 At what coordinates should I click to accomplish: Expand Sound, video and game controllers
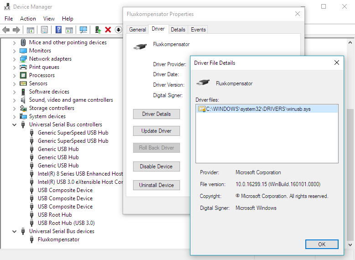point(14,100)
